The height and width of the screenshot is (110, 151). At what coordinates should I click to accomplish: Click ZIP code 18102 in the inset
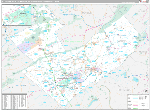coord(27,12)
